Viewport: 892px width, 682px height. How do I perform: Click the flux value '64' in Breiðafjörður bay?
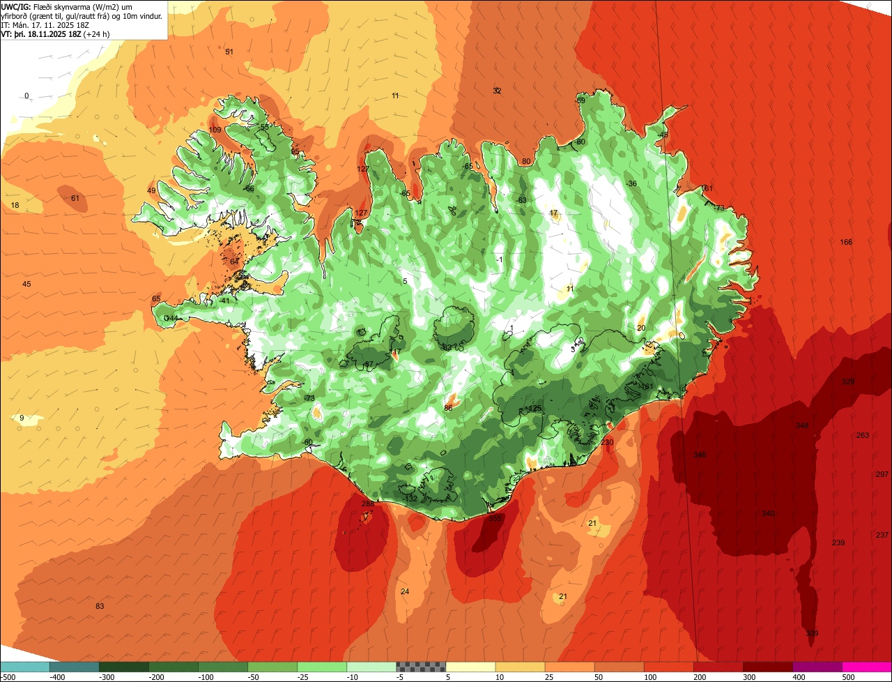pyautogui.click(x=234, y=262)
